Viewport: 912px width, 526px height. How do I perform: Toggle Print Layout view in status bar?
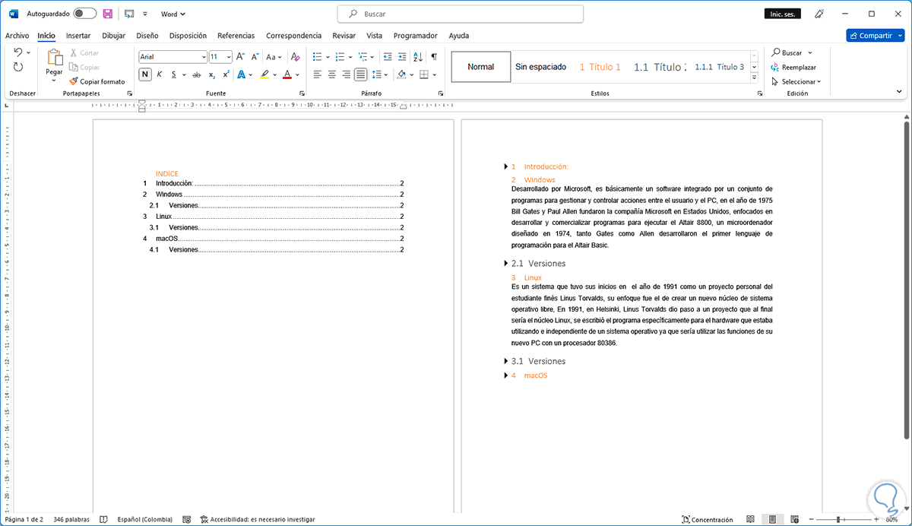click(x=771, y=519)
